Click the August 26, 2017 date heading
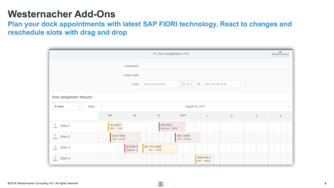This screenshot has height=188, width=334. (195, 107)
